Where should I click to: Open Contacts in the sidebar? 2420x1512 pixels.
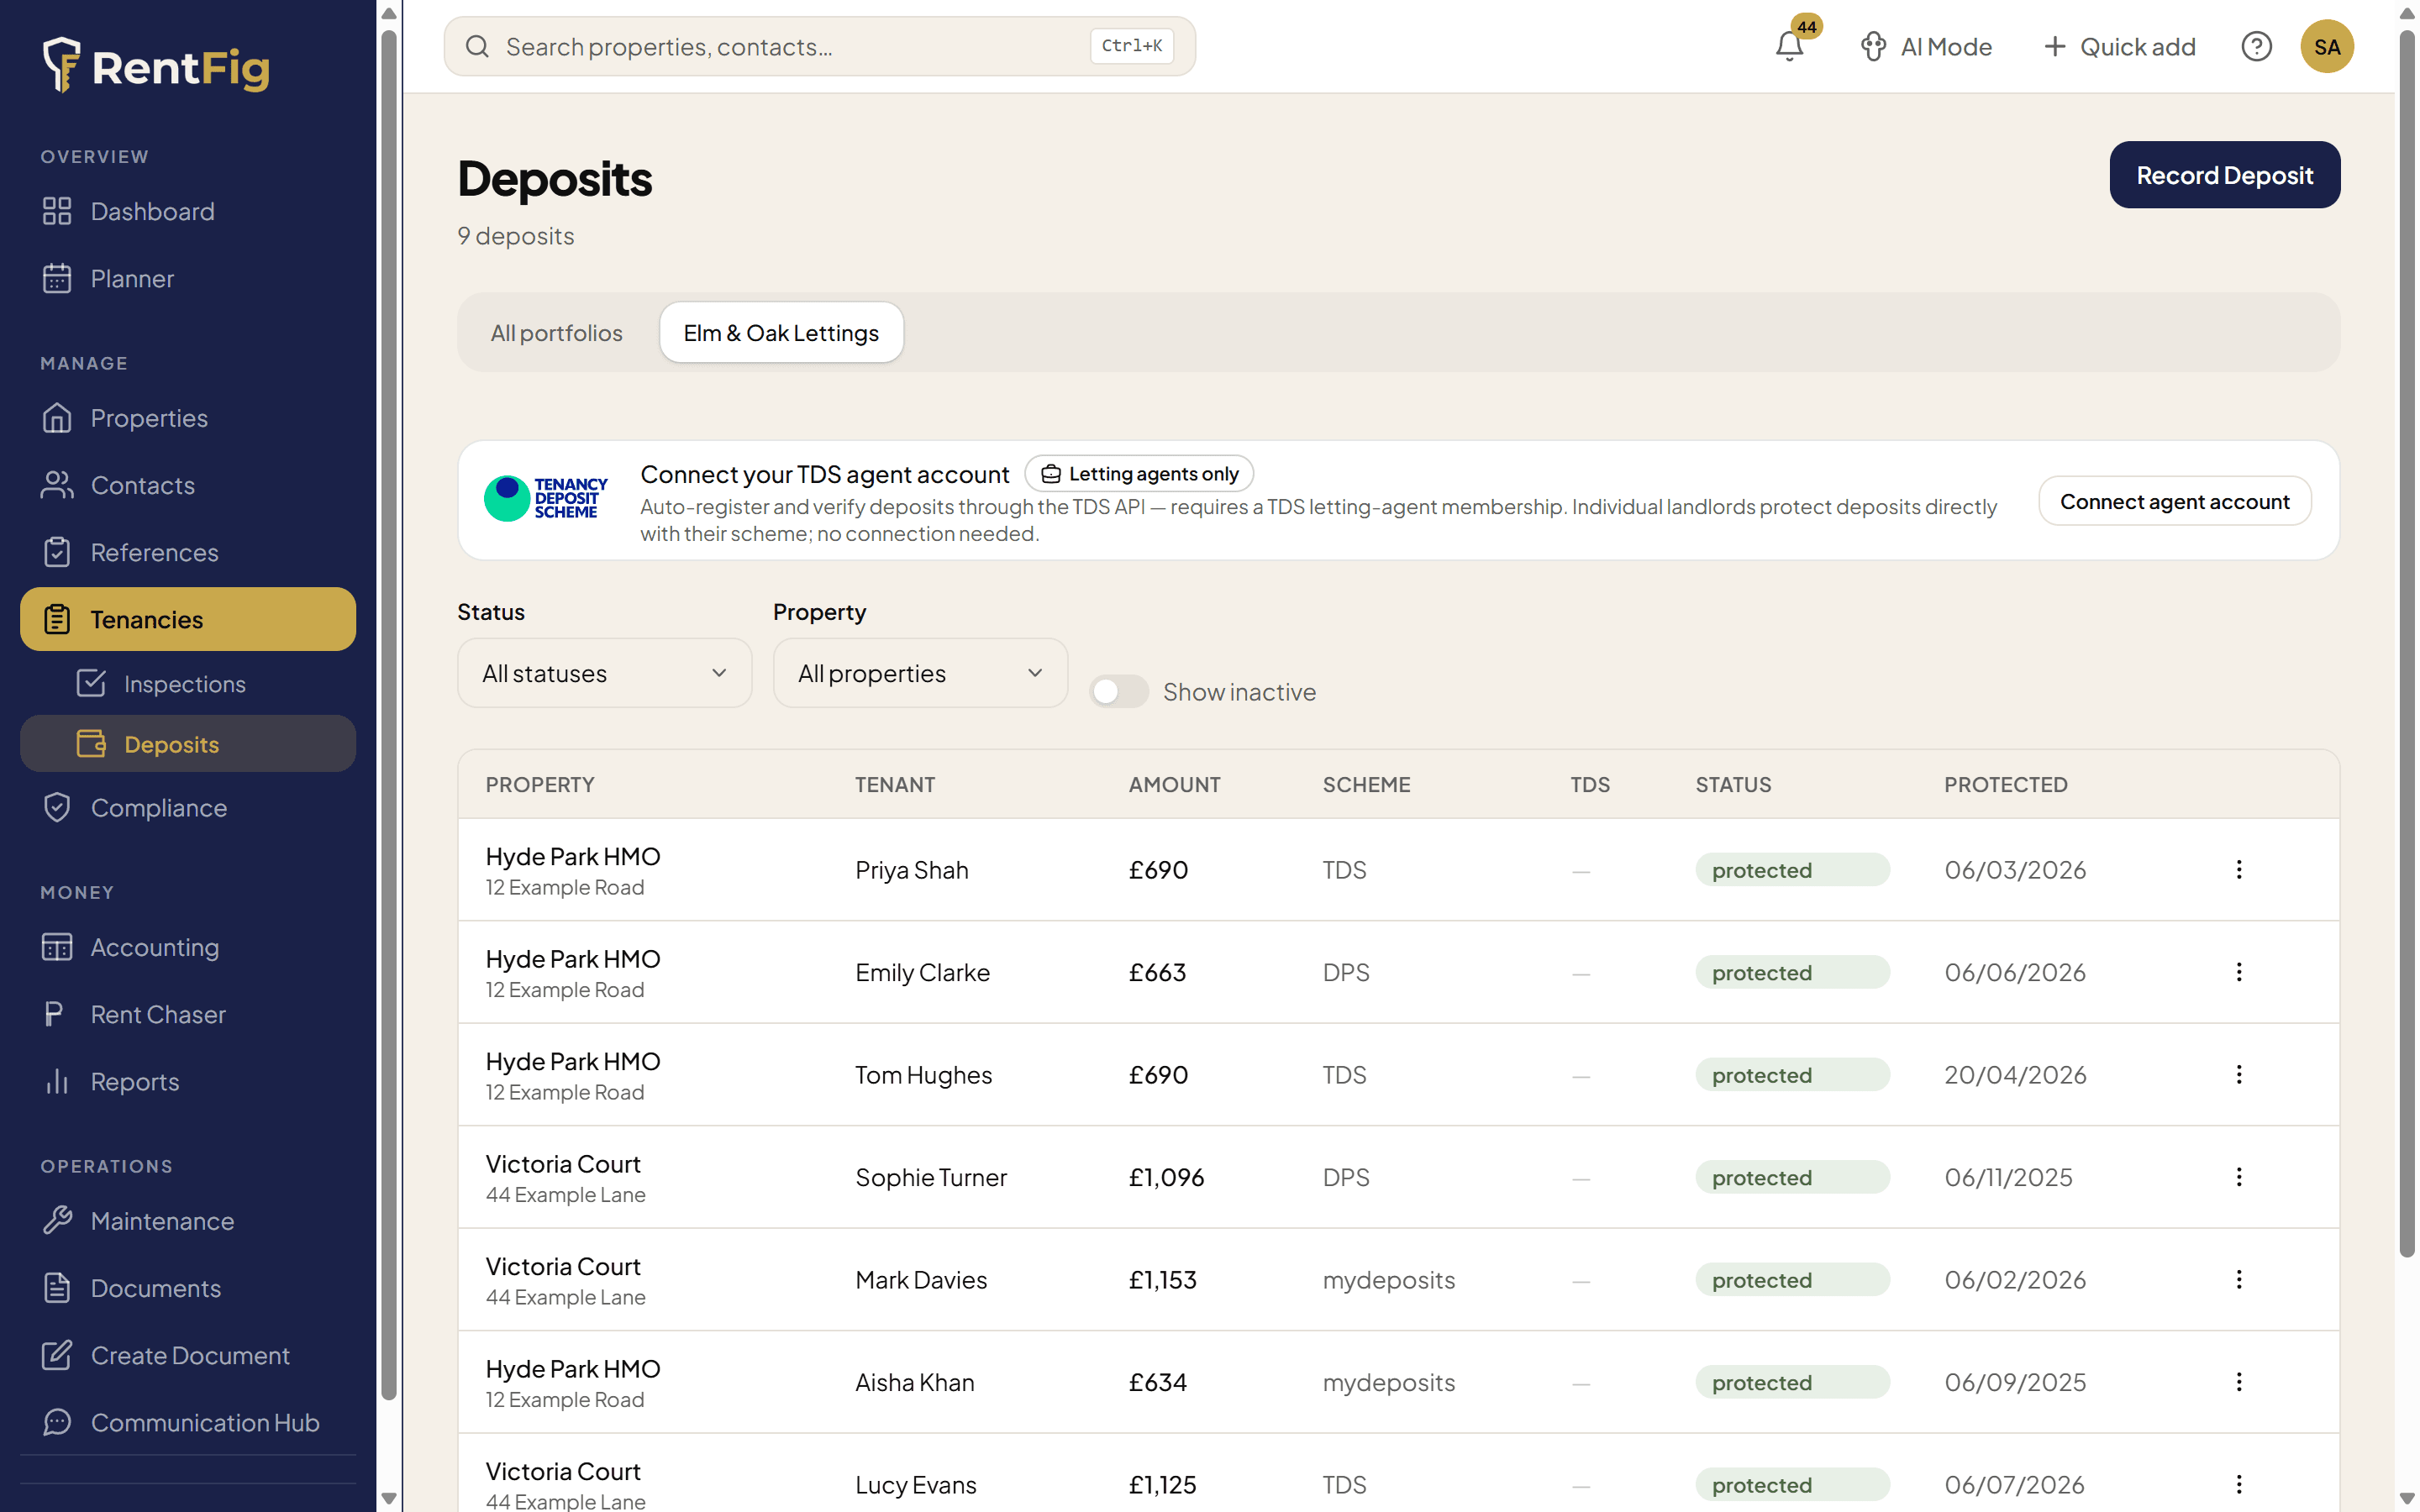(188, 485)
